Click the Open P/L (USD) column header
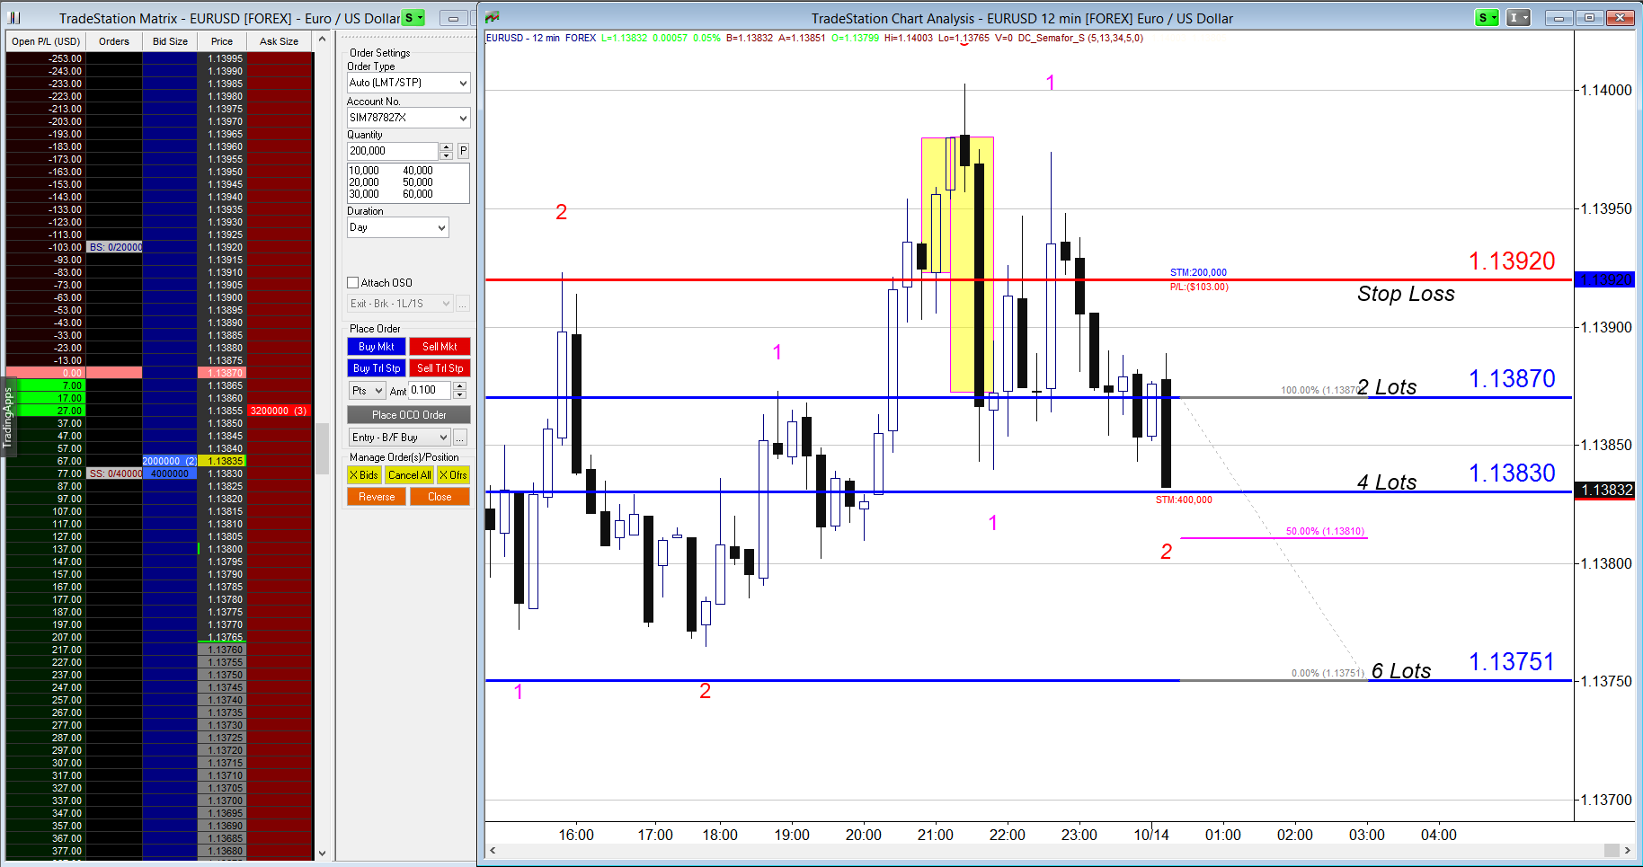 [x=46, y=41]
